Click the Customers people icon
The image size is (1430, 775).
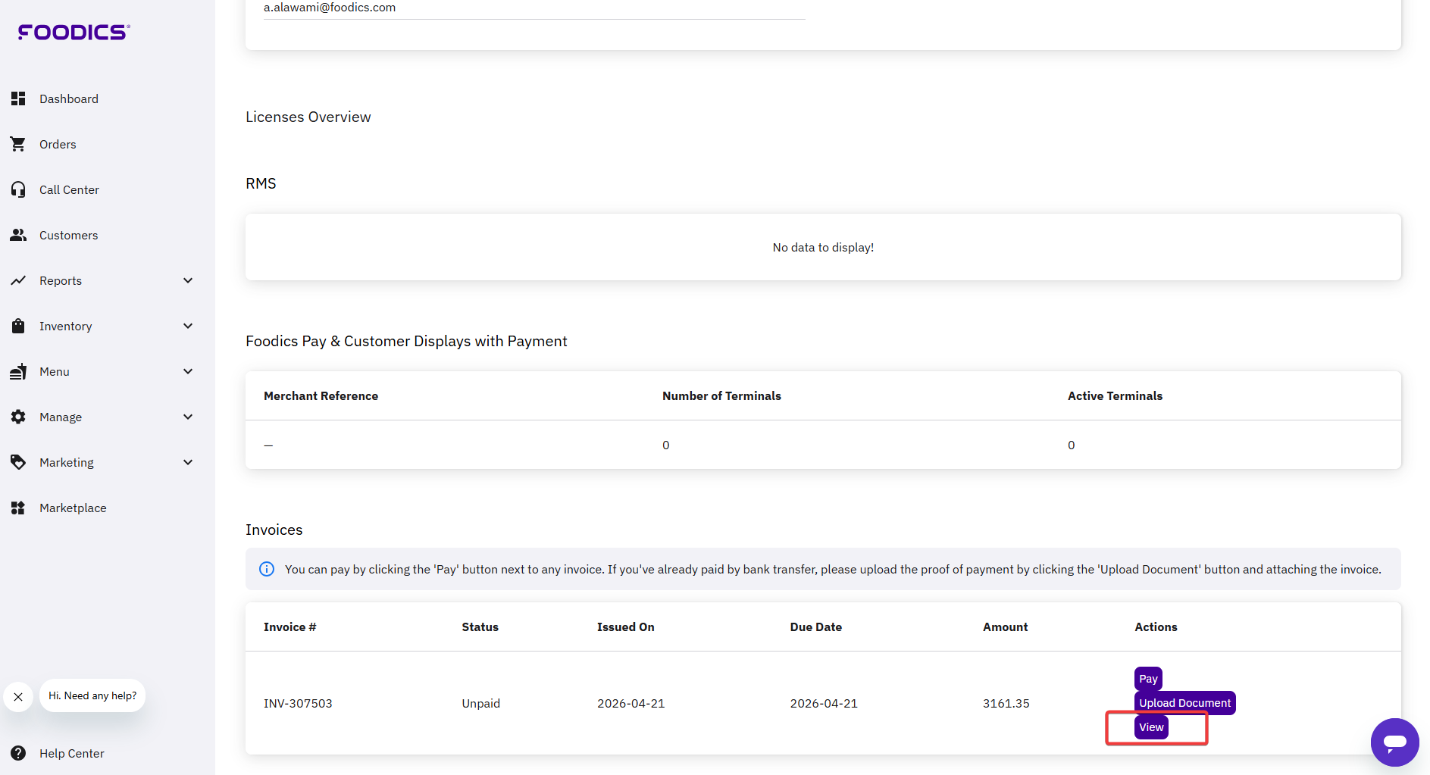point(18,235)
